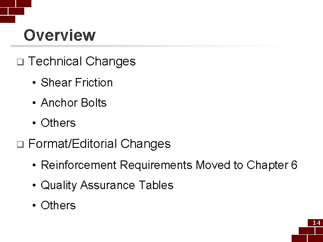Click the bullet dot before Quality Assurance Tables

click(34, 186)
